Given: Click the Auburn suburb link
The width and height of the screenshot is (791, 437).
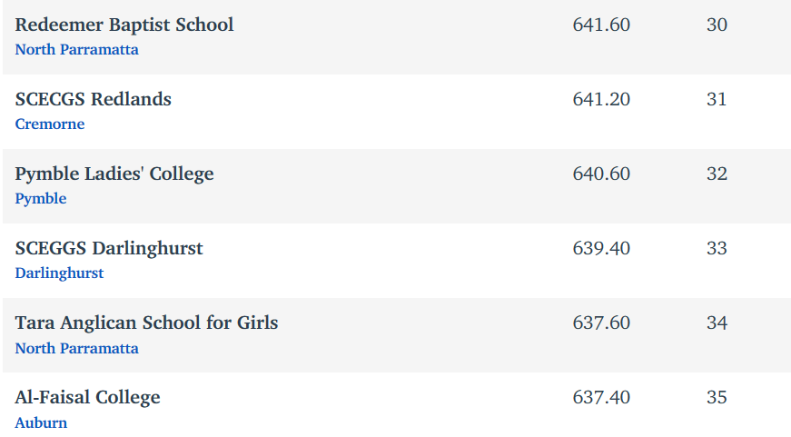Looking at the screenshot, I should pyautogui.click(x=41, y=422).
